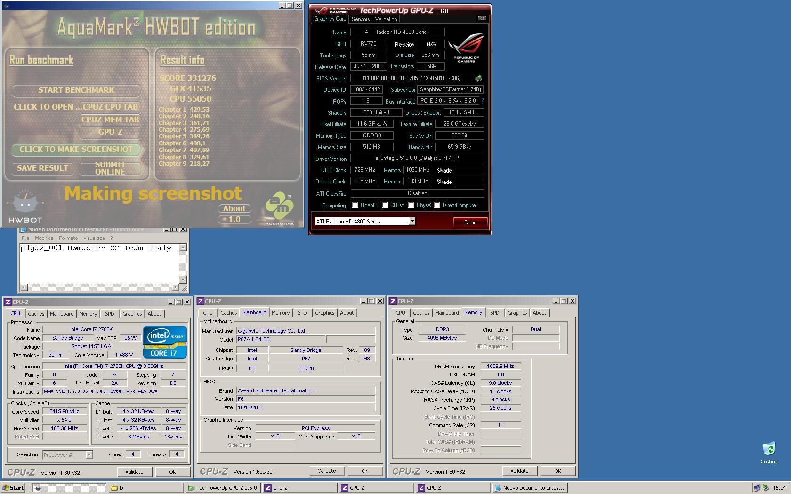
Task: Click the DRAM Frequency 1069.9 MHz value
Action: [x=500, y=366]
